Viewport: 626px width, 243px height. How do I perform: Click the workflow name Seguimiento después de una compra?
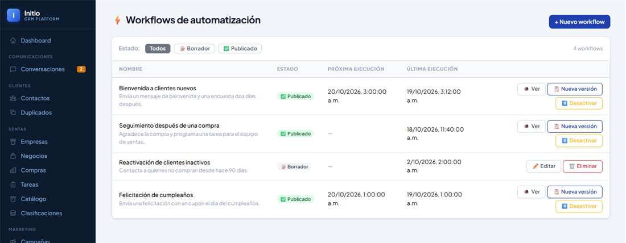(x=169, y=126)
